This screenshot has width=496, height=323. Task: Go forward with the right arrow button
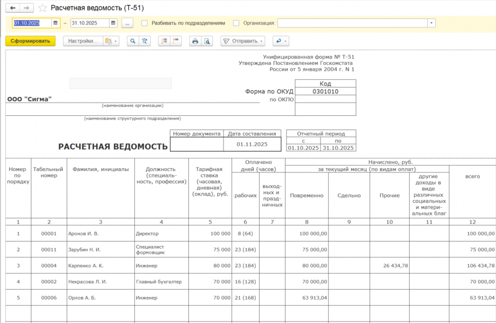(x=27, y=8)
